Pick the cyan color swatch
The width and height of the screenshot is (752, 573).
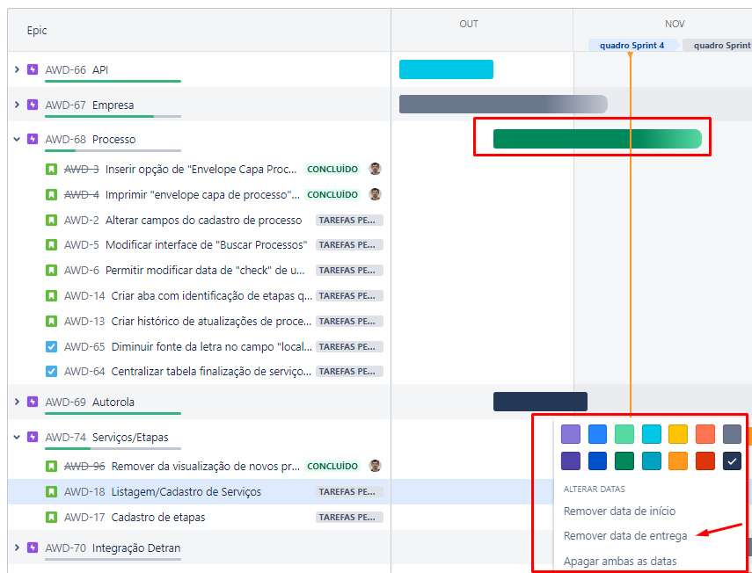[x=651, y=434]
